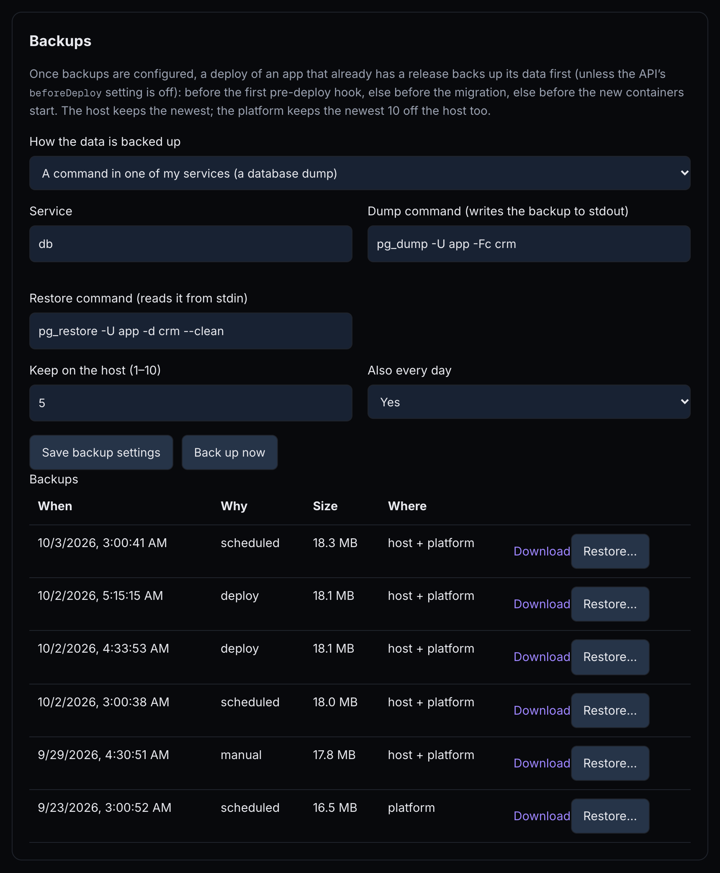Open the 'Also every day' dropdown
This screenshot has height=873, width=720.
pyautogui.click(x=529, y=402)
